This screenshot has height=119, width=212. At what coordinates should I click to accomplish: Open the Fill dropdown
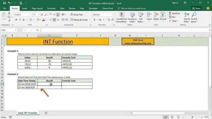click(172, 17)
